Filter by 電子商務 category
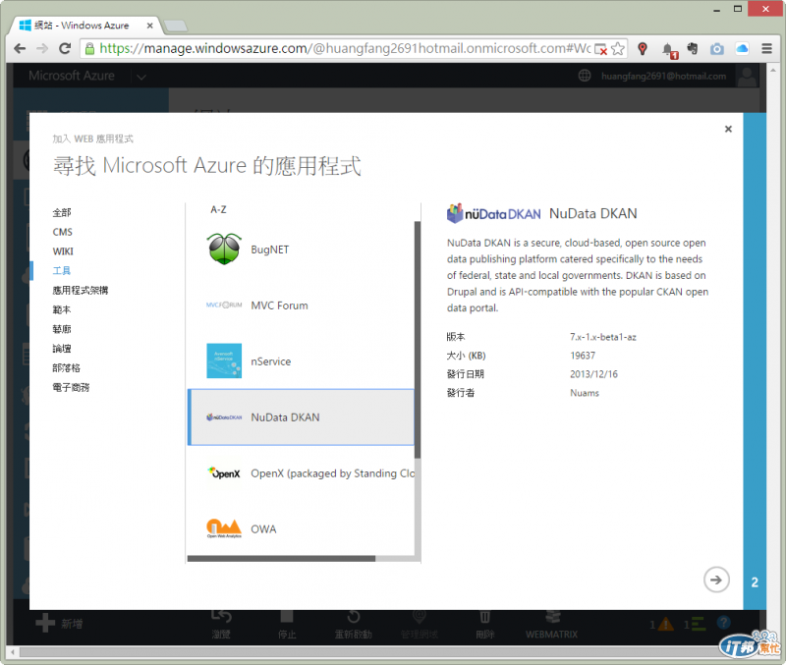 pos(71,387)
